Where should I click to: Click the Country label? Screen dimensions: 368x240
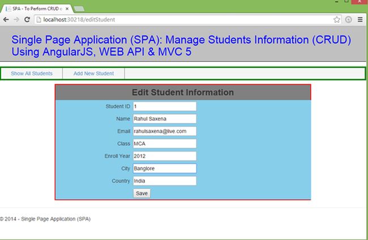click(x=121, y=181)
